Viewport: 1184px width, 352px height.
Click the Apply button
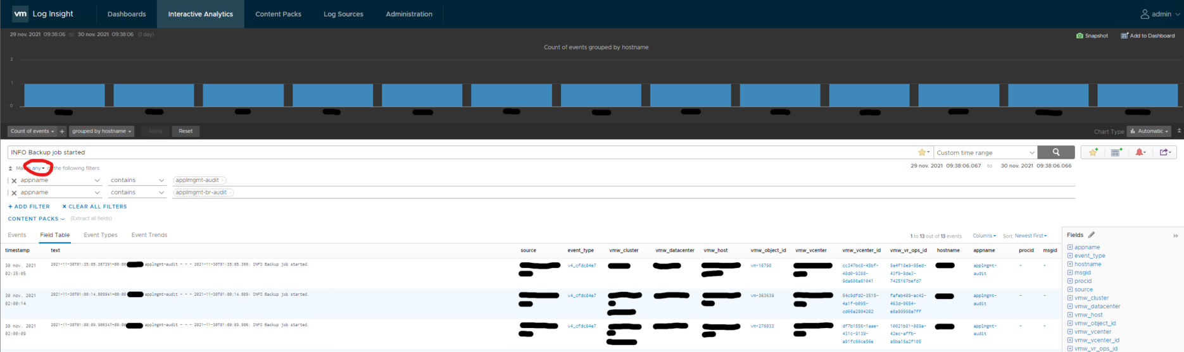pos(155,131)
